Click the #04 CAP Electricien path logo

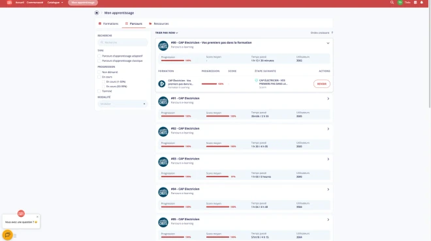163,192
